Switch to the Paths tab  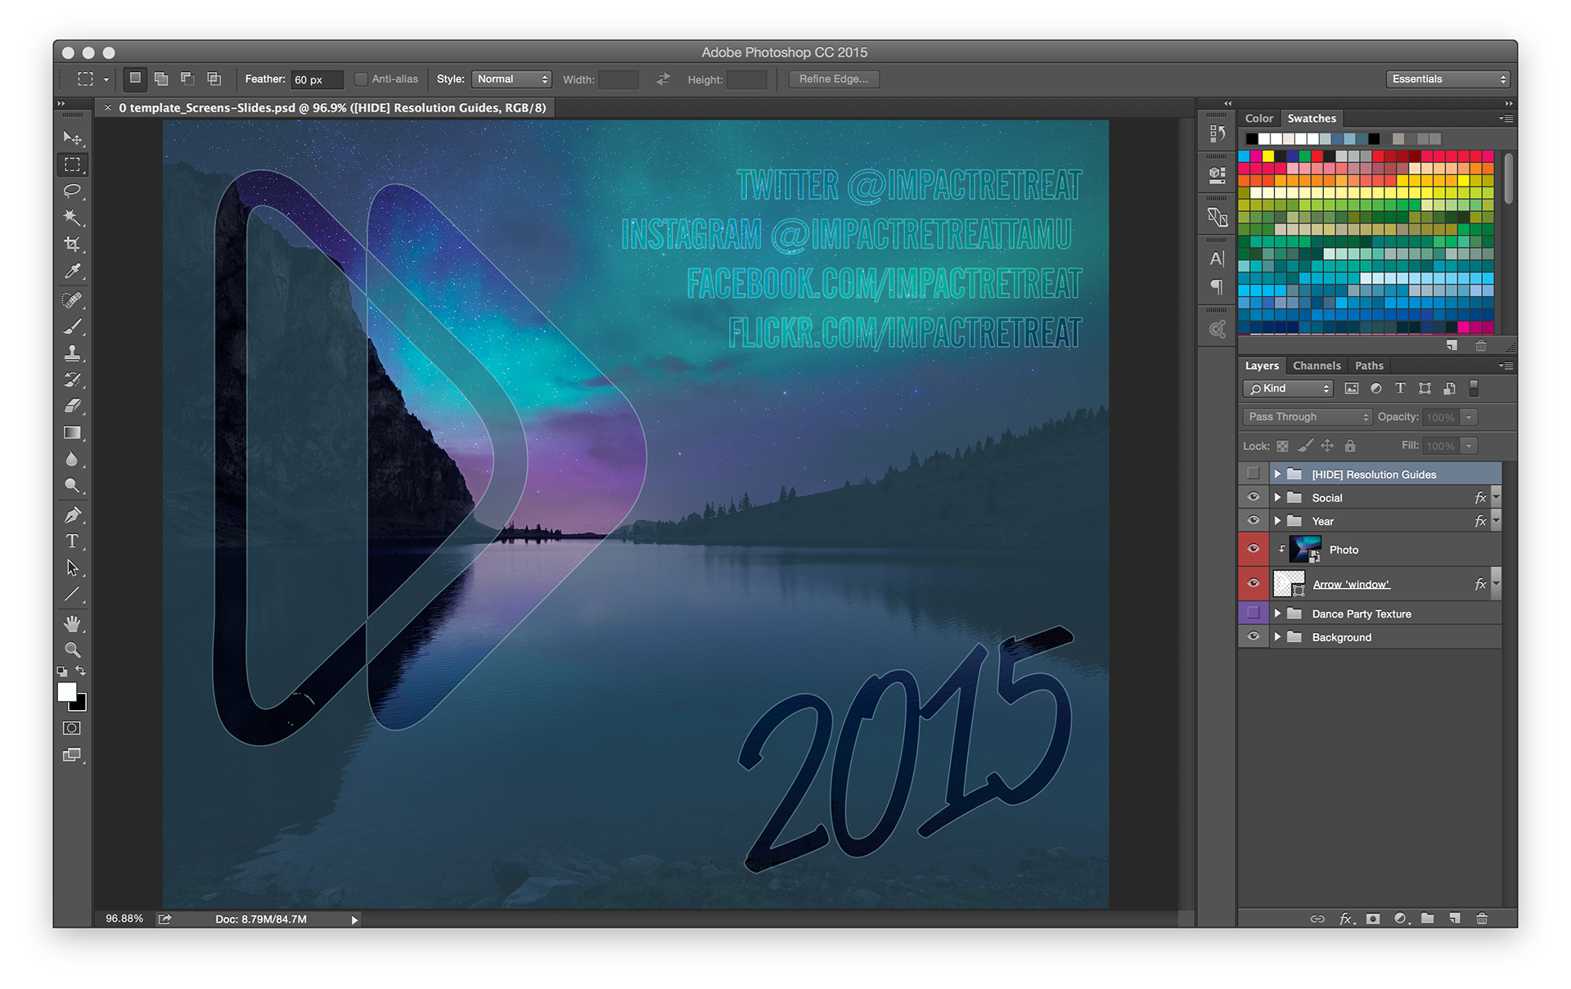[x=1369, y=366]
